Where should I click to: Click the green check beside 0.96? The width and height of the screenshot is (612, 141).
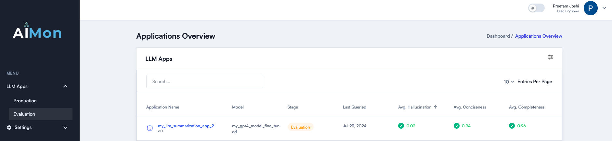click(x=512, y=126)
